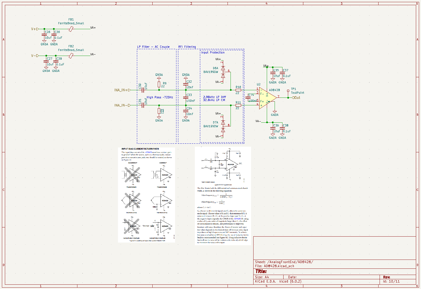Click the "Input Protection" text label

pyautogui.click(x=213, y=52)
